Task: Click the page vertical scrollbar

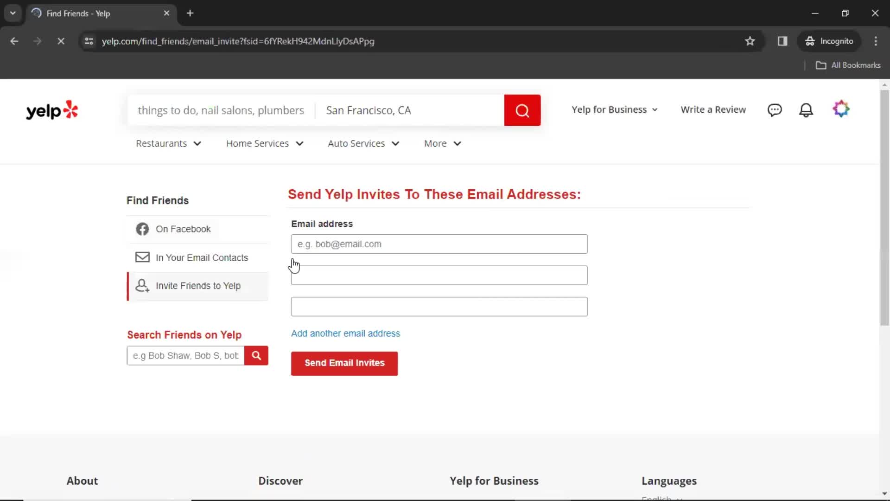Action: point(884,208)
